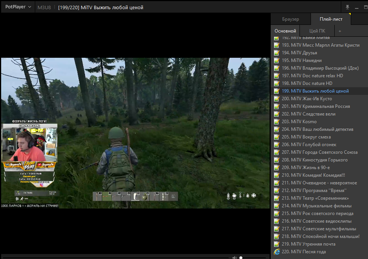Select 203. MiTV Kosmo playlist entry

click(x=319, y=122)
